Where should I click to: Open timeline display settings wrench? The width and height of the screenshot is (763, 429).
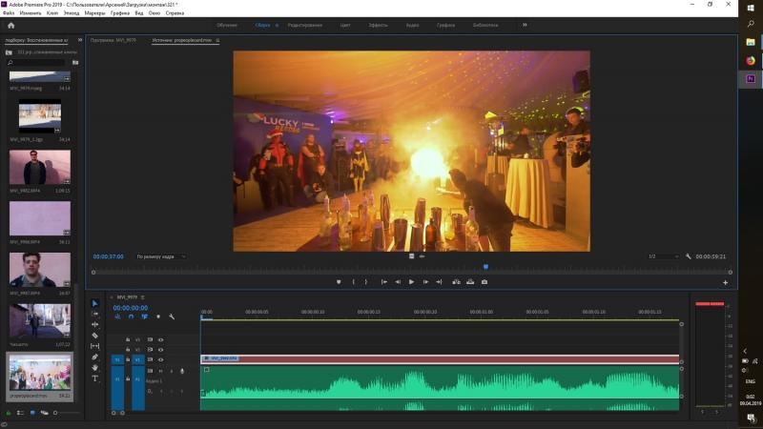click(x=172, y=317)
